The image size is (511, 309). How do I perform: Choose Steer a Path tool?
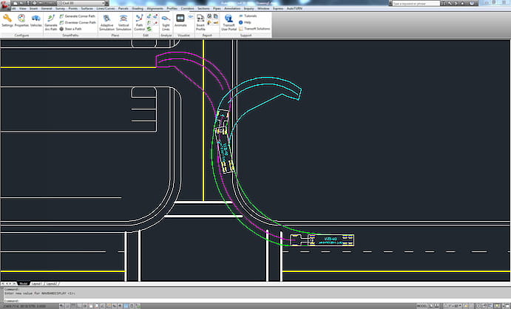pos(70,29)
